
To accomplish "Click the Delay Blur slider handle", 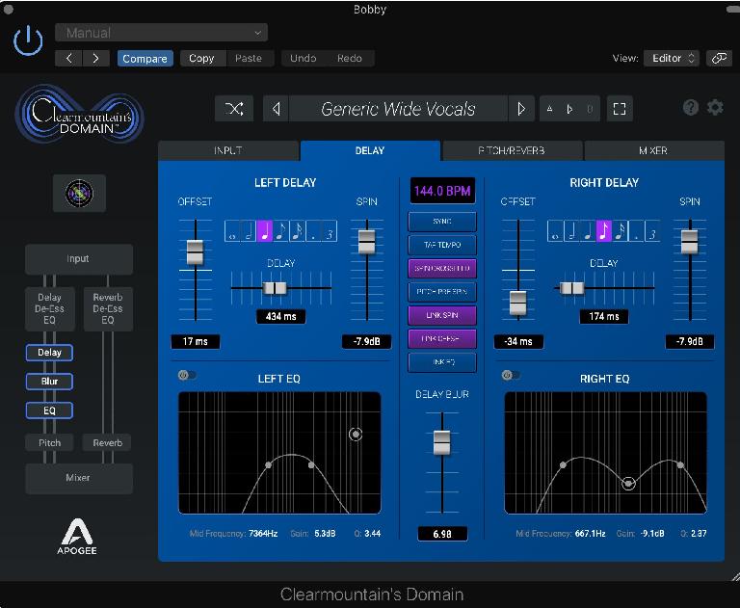I will tap(441, 442).
